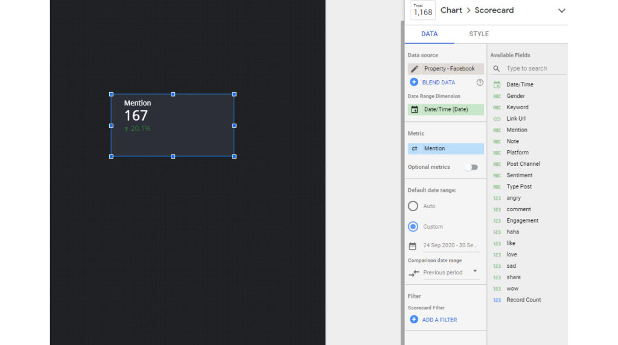
Task: Click the share field
Action: [514, 277]
